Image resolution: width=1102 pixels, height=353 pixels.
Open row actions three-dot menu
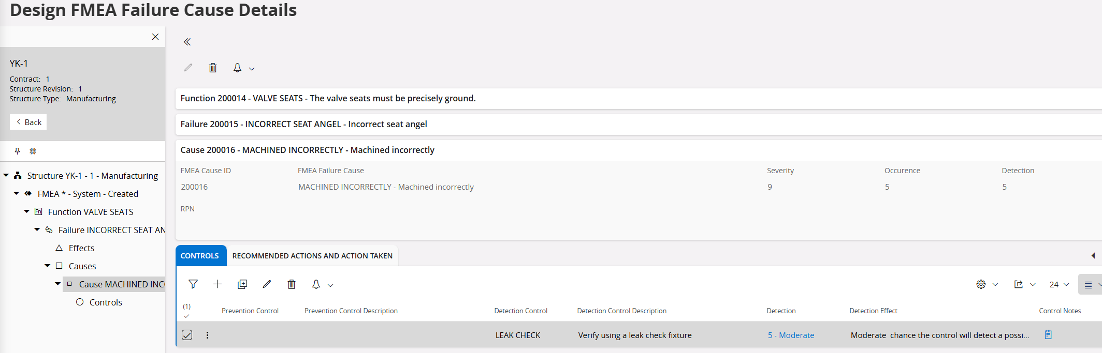208,335
